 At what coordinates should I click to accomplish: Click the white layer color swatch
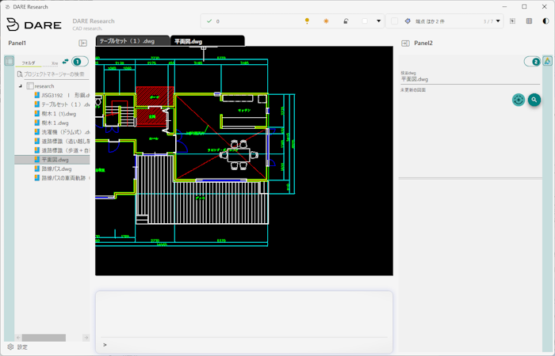click(x=365, y=21)
